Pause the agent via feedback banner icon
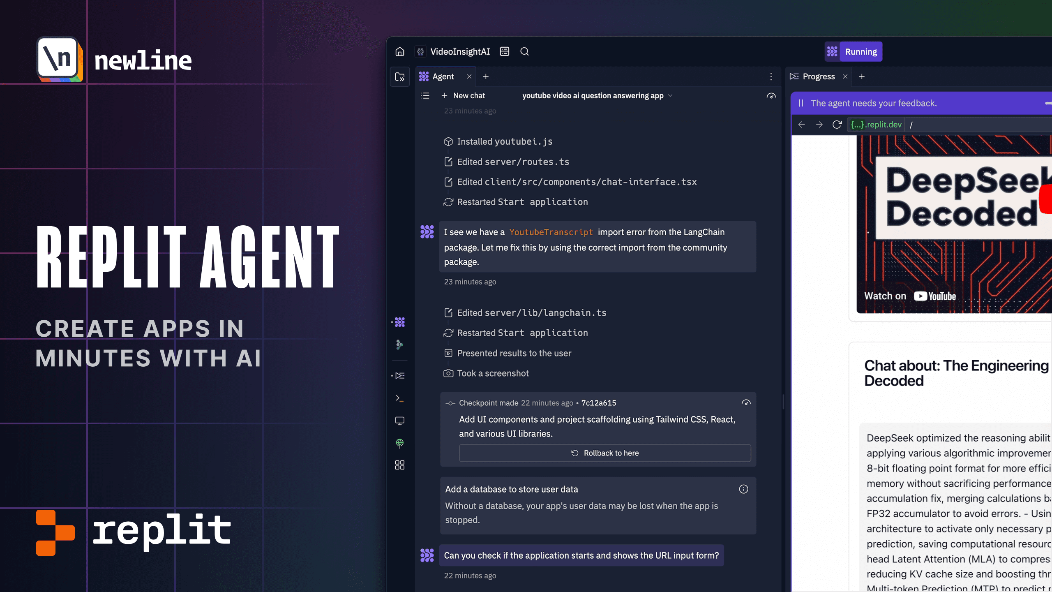This screenshot has height=592, width=1052. point(801,103)
